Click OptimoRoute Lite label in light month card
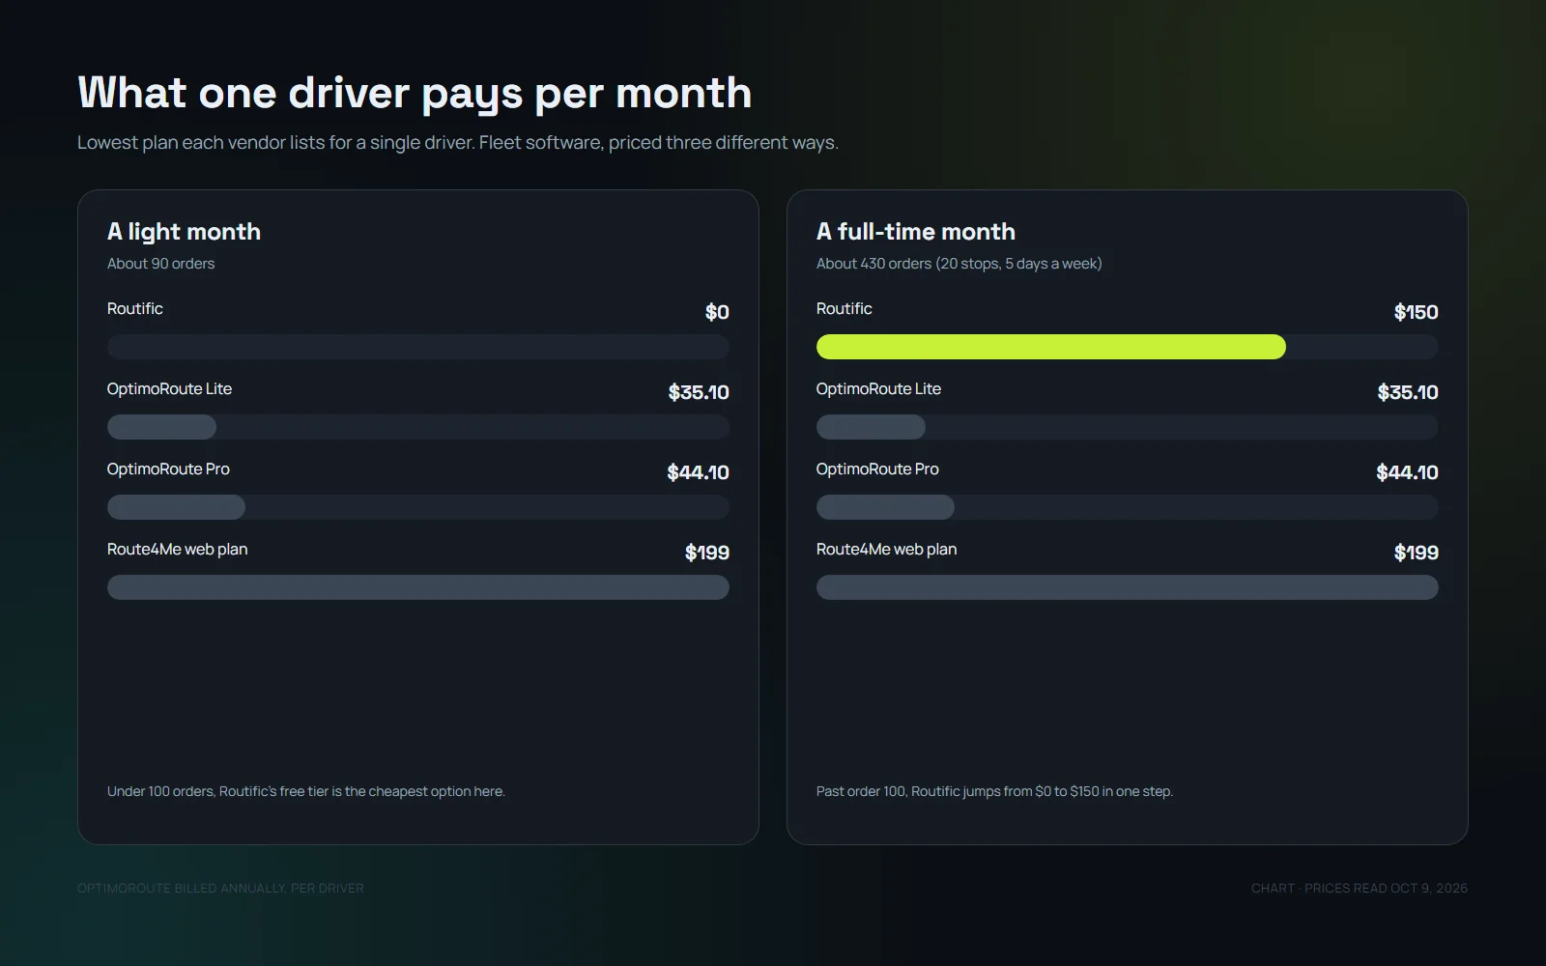 [x=169, y=389]
